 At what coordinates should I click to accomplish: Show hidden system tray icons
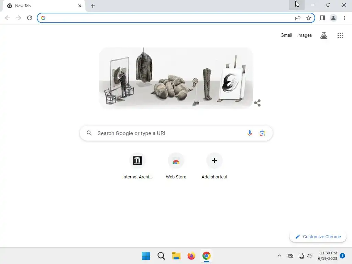pos(279,256)
